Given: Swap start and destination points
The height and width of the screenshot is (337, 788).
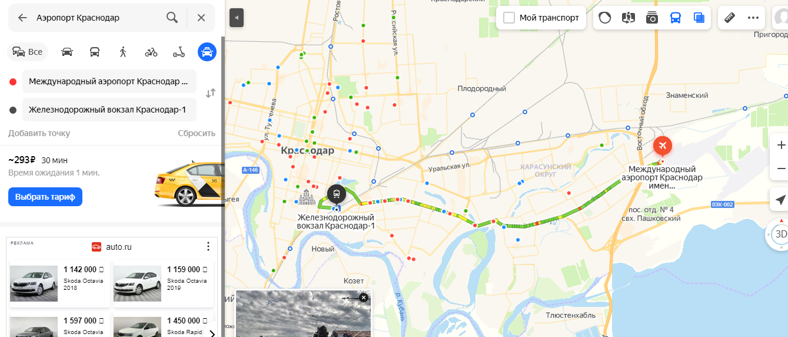Looking at the screenshot, I should (x=210, y=93).
